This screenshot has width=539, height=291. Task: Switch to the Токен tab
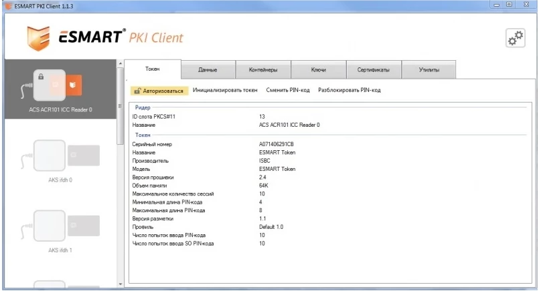pos(152,69)
